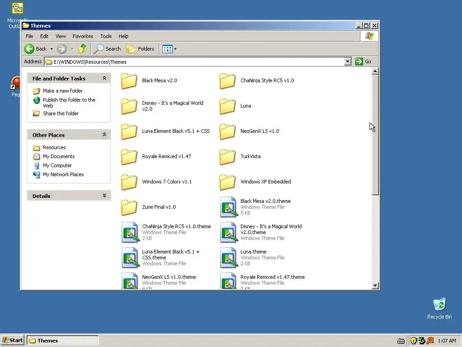Image resolution: width=462 pixels, height=347 pixels.
Task: Collapse the File and Folder Tasks panel
Action: 104,78
